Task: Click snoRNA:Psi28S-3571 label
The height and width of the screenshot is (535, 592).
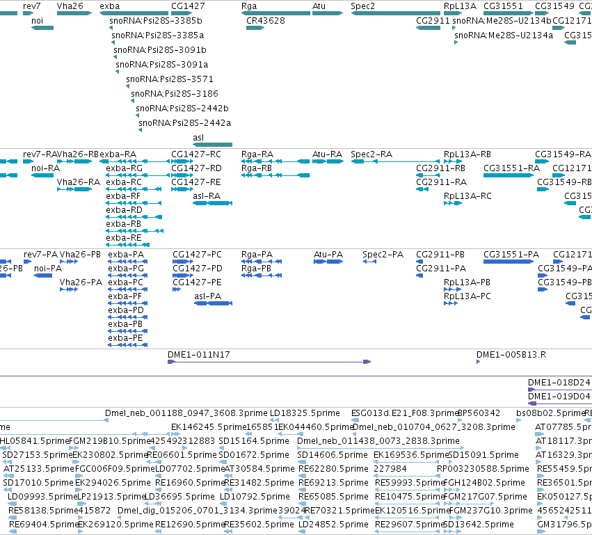Action: [170, 79]
